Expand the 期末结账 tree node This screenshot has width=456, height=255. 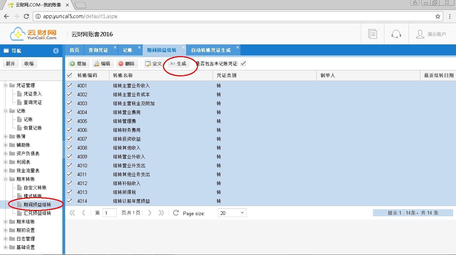pyautogui.click(x=6, y=222)
